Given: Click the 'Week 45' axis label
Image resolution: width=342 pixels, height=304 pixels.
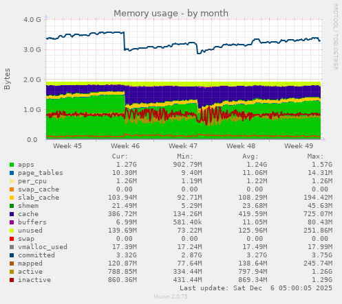Looking at the screenshot, I should point(67,146).
